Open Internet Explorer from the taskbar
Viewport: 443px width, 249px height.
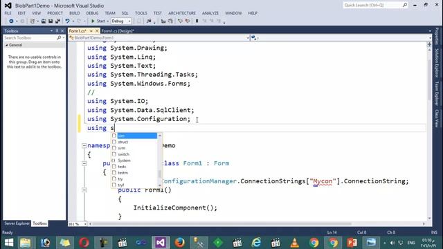(x=256, y=243)
